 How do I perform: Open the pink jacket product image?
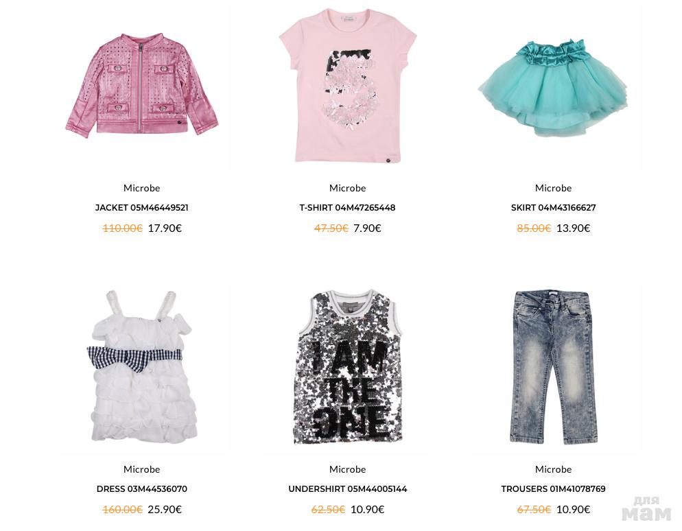142,85
